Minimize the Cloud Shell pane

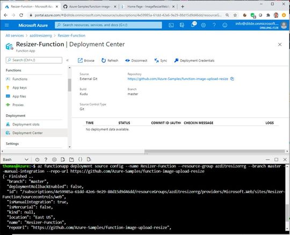267,159
